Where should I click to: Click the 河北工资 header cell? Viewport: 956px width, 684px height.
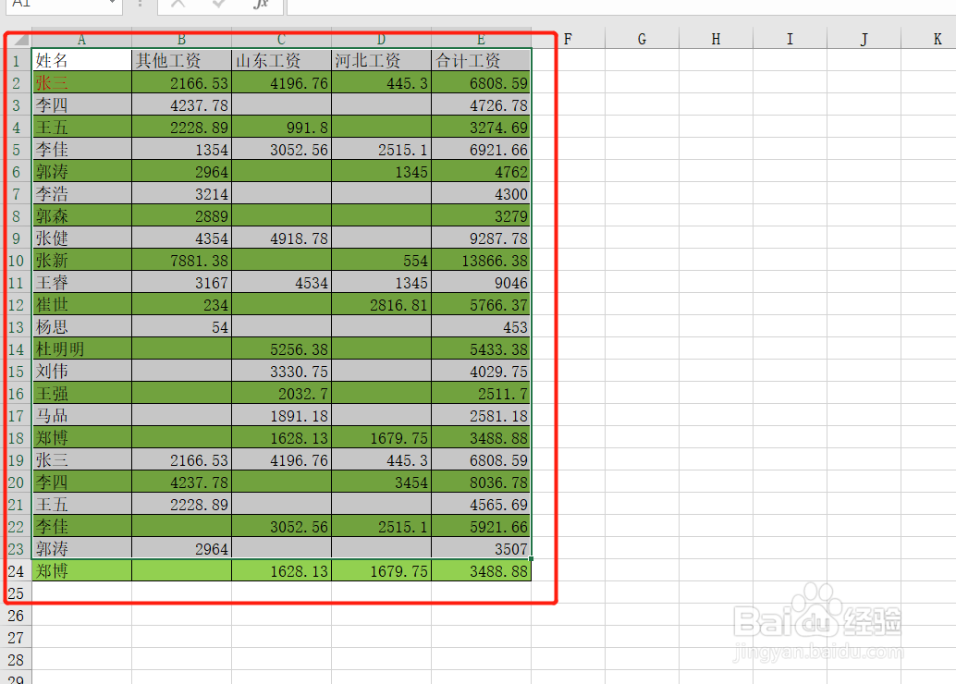click(382, 60)
